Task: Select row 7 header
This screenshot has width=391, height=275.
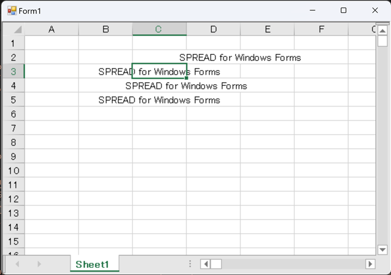Action: coord(14,128)
